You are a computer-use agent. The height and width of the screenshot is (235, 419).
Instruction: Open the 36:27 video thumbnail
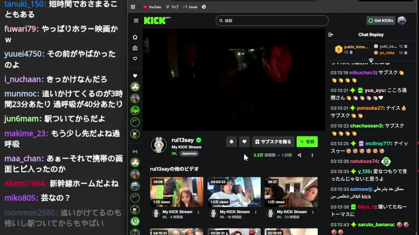tap(291, 192)
